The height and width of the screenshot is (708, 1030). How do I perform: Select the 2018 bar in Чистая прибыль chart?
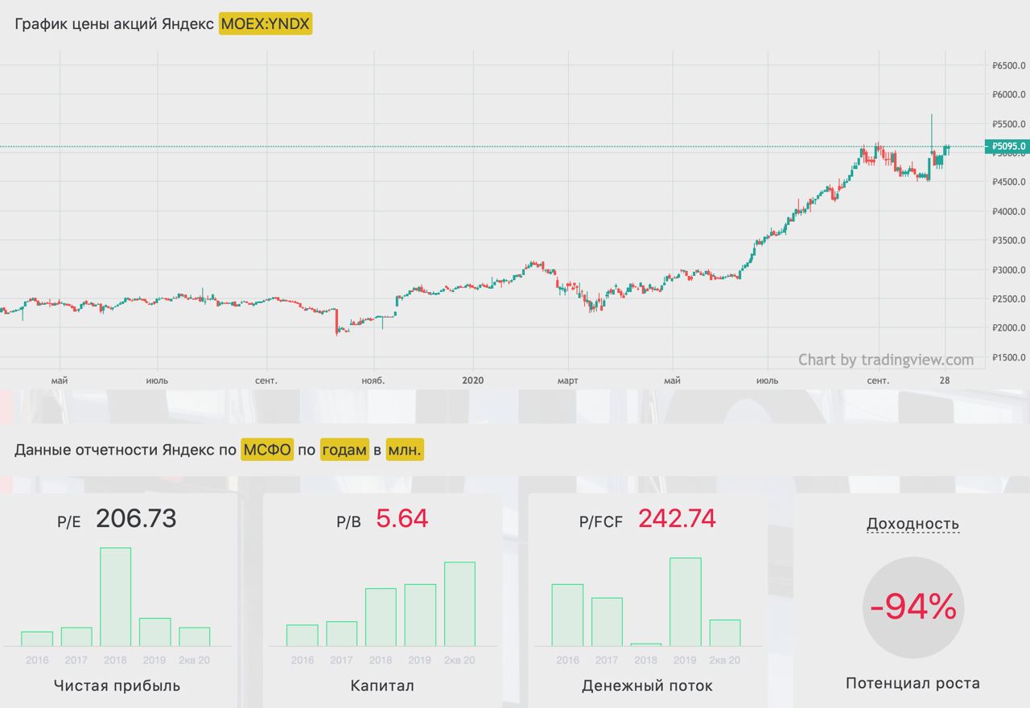pos(115,596)
